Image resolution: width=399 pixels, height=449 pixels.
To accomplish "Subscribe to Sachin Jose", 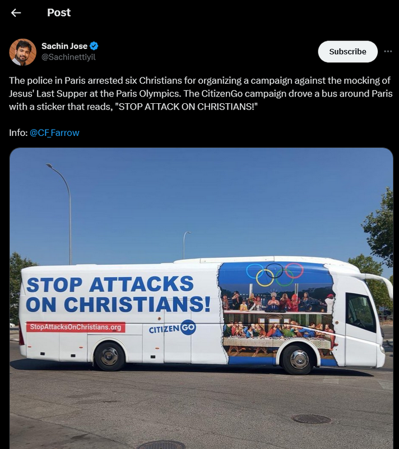I will click(x=347, y=52).
